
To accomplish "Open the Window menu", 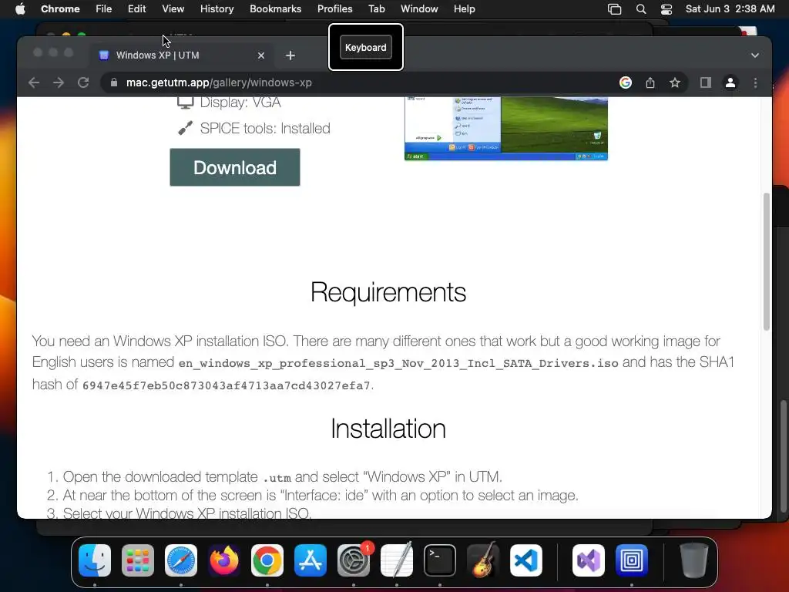I will pos(419,9).
